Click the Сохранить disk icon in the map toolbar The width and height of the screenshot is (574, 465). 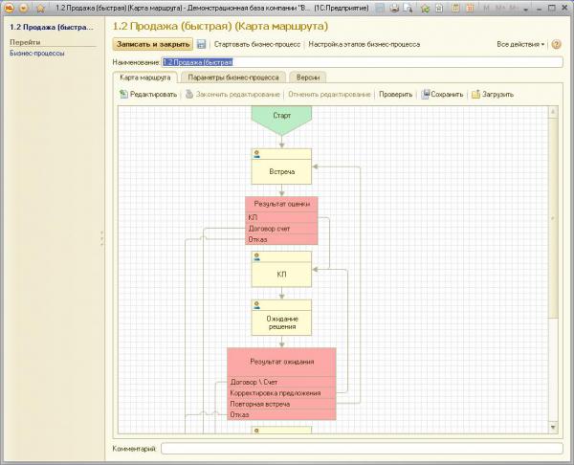pyautogui.click(x=426, y=95)
